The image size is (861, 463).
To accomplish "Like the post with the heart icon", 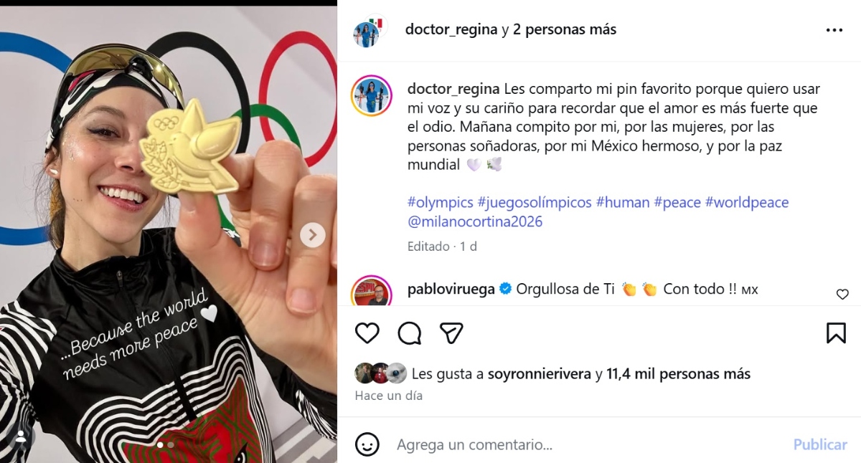I will pyautogui.click(x=367, y=333).
